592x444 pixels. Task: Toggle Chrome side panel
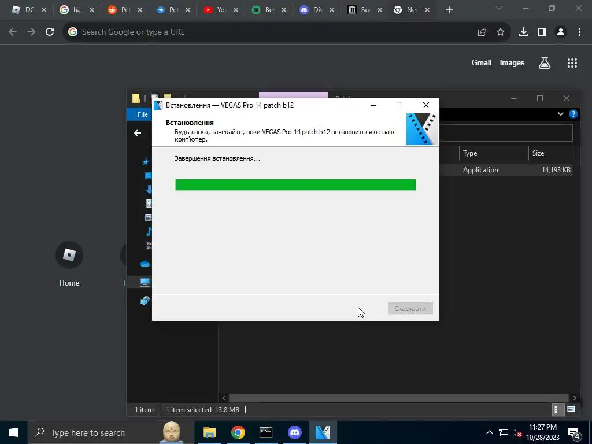[x=542, y=32]
